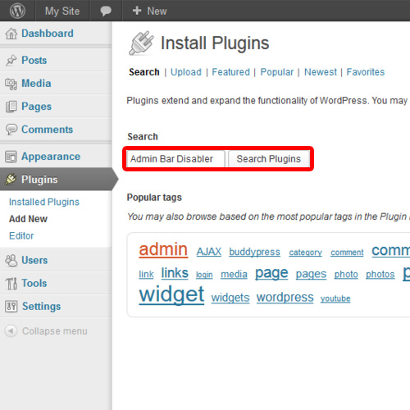Open My Site in admin bar

tap(62, 11)
